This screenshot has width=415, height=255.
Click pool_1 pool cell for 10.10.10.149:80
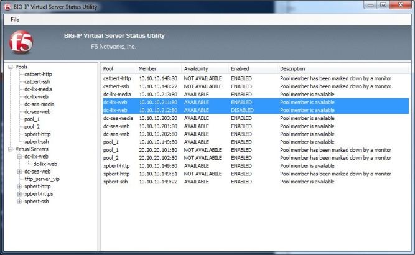(x=111, y=142)
